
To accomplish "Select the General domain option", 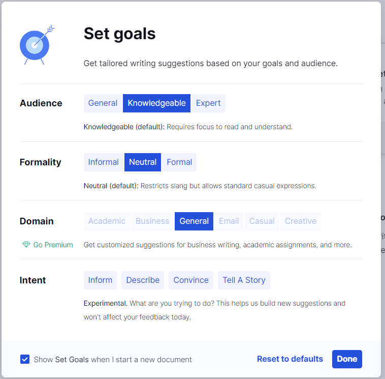I will click(x=194, y=221).
